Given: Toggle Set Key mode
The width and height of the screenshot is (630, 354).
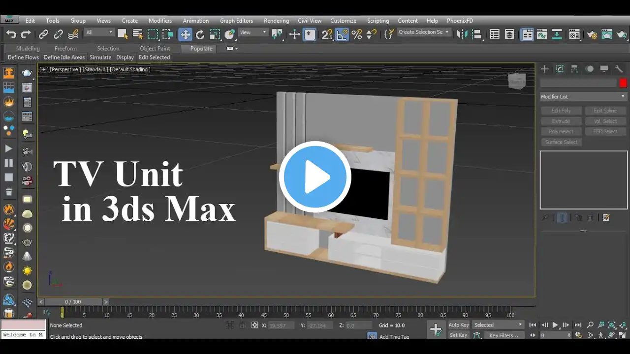Looking at the screenshot, I should tap(459, 335).
